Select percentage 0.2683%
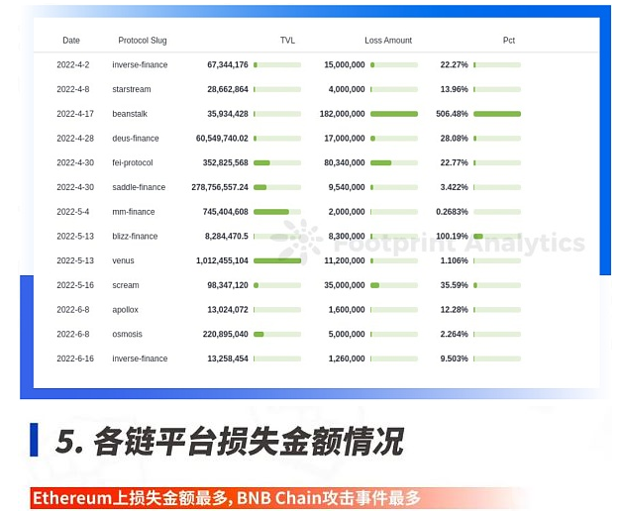The image size is (620, 511). pyautogui.click(x=452, y=212)
